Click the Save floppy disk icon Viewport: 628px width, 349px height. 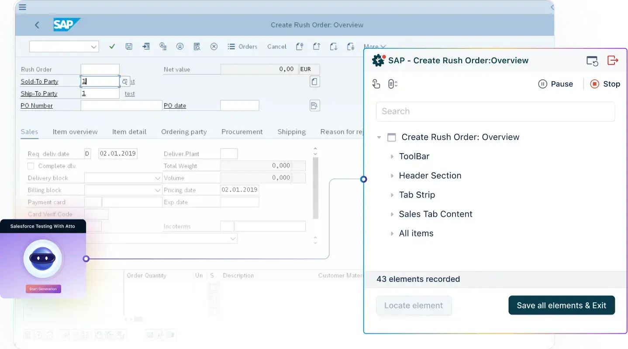click(129, 46)
